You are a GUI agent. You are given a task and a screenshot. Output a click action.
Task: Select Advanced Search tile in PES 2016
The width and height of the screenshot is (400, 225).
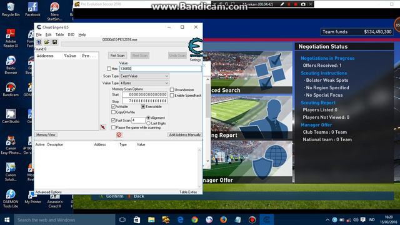[x=251, y=72]
